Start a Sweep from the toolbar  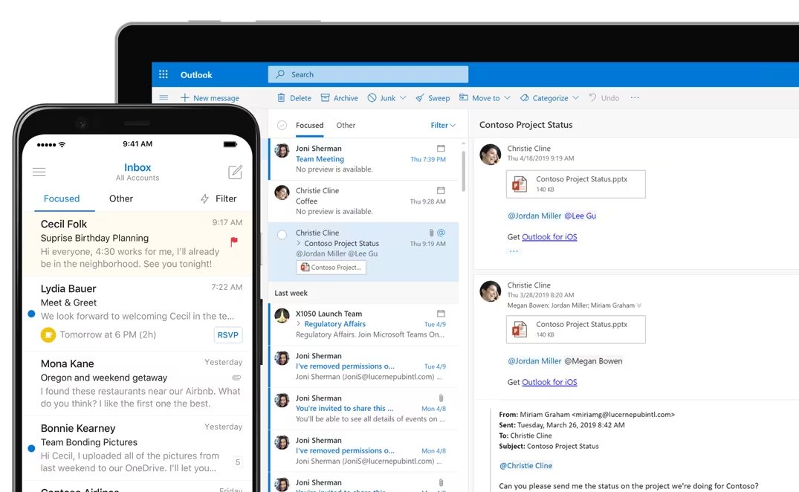[432, 97]
